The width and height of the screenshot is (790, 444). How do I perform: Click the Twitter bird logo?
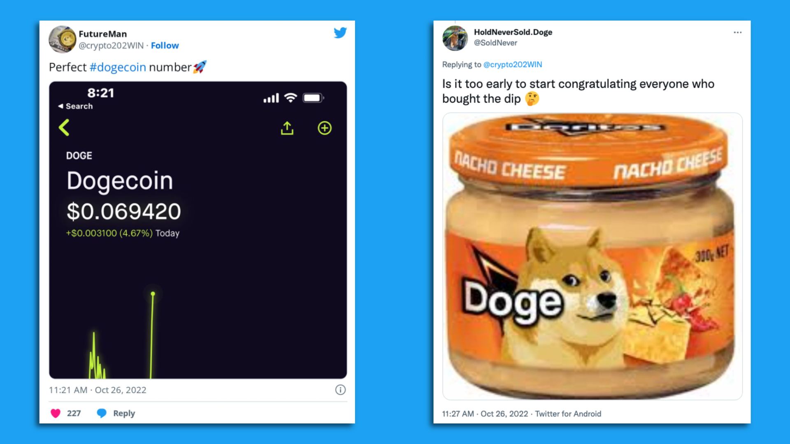(340, 32)
